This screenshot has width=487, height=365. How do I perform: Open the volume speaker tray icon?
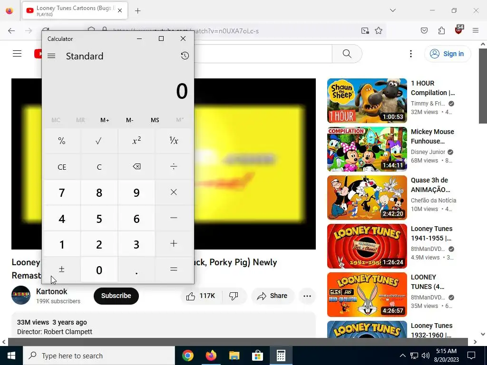tap(426, 355)
